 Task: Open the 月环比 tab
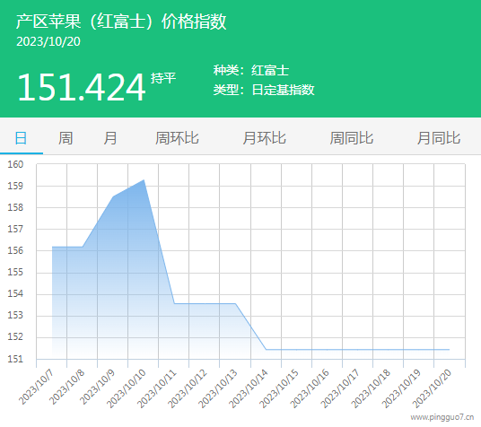[264, 138]
